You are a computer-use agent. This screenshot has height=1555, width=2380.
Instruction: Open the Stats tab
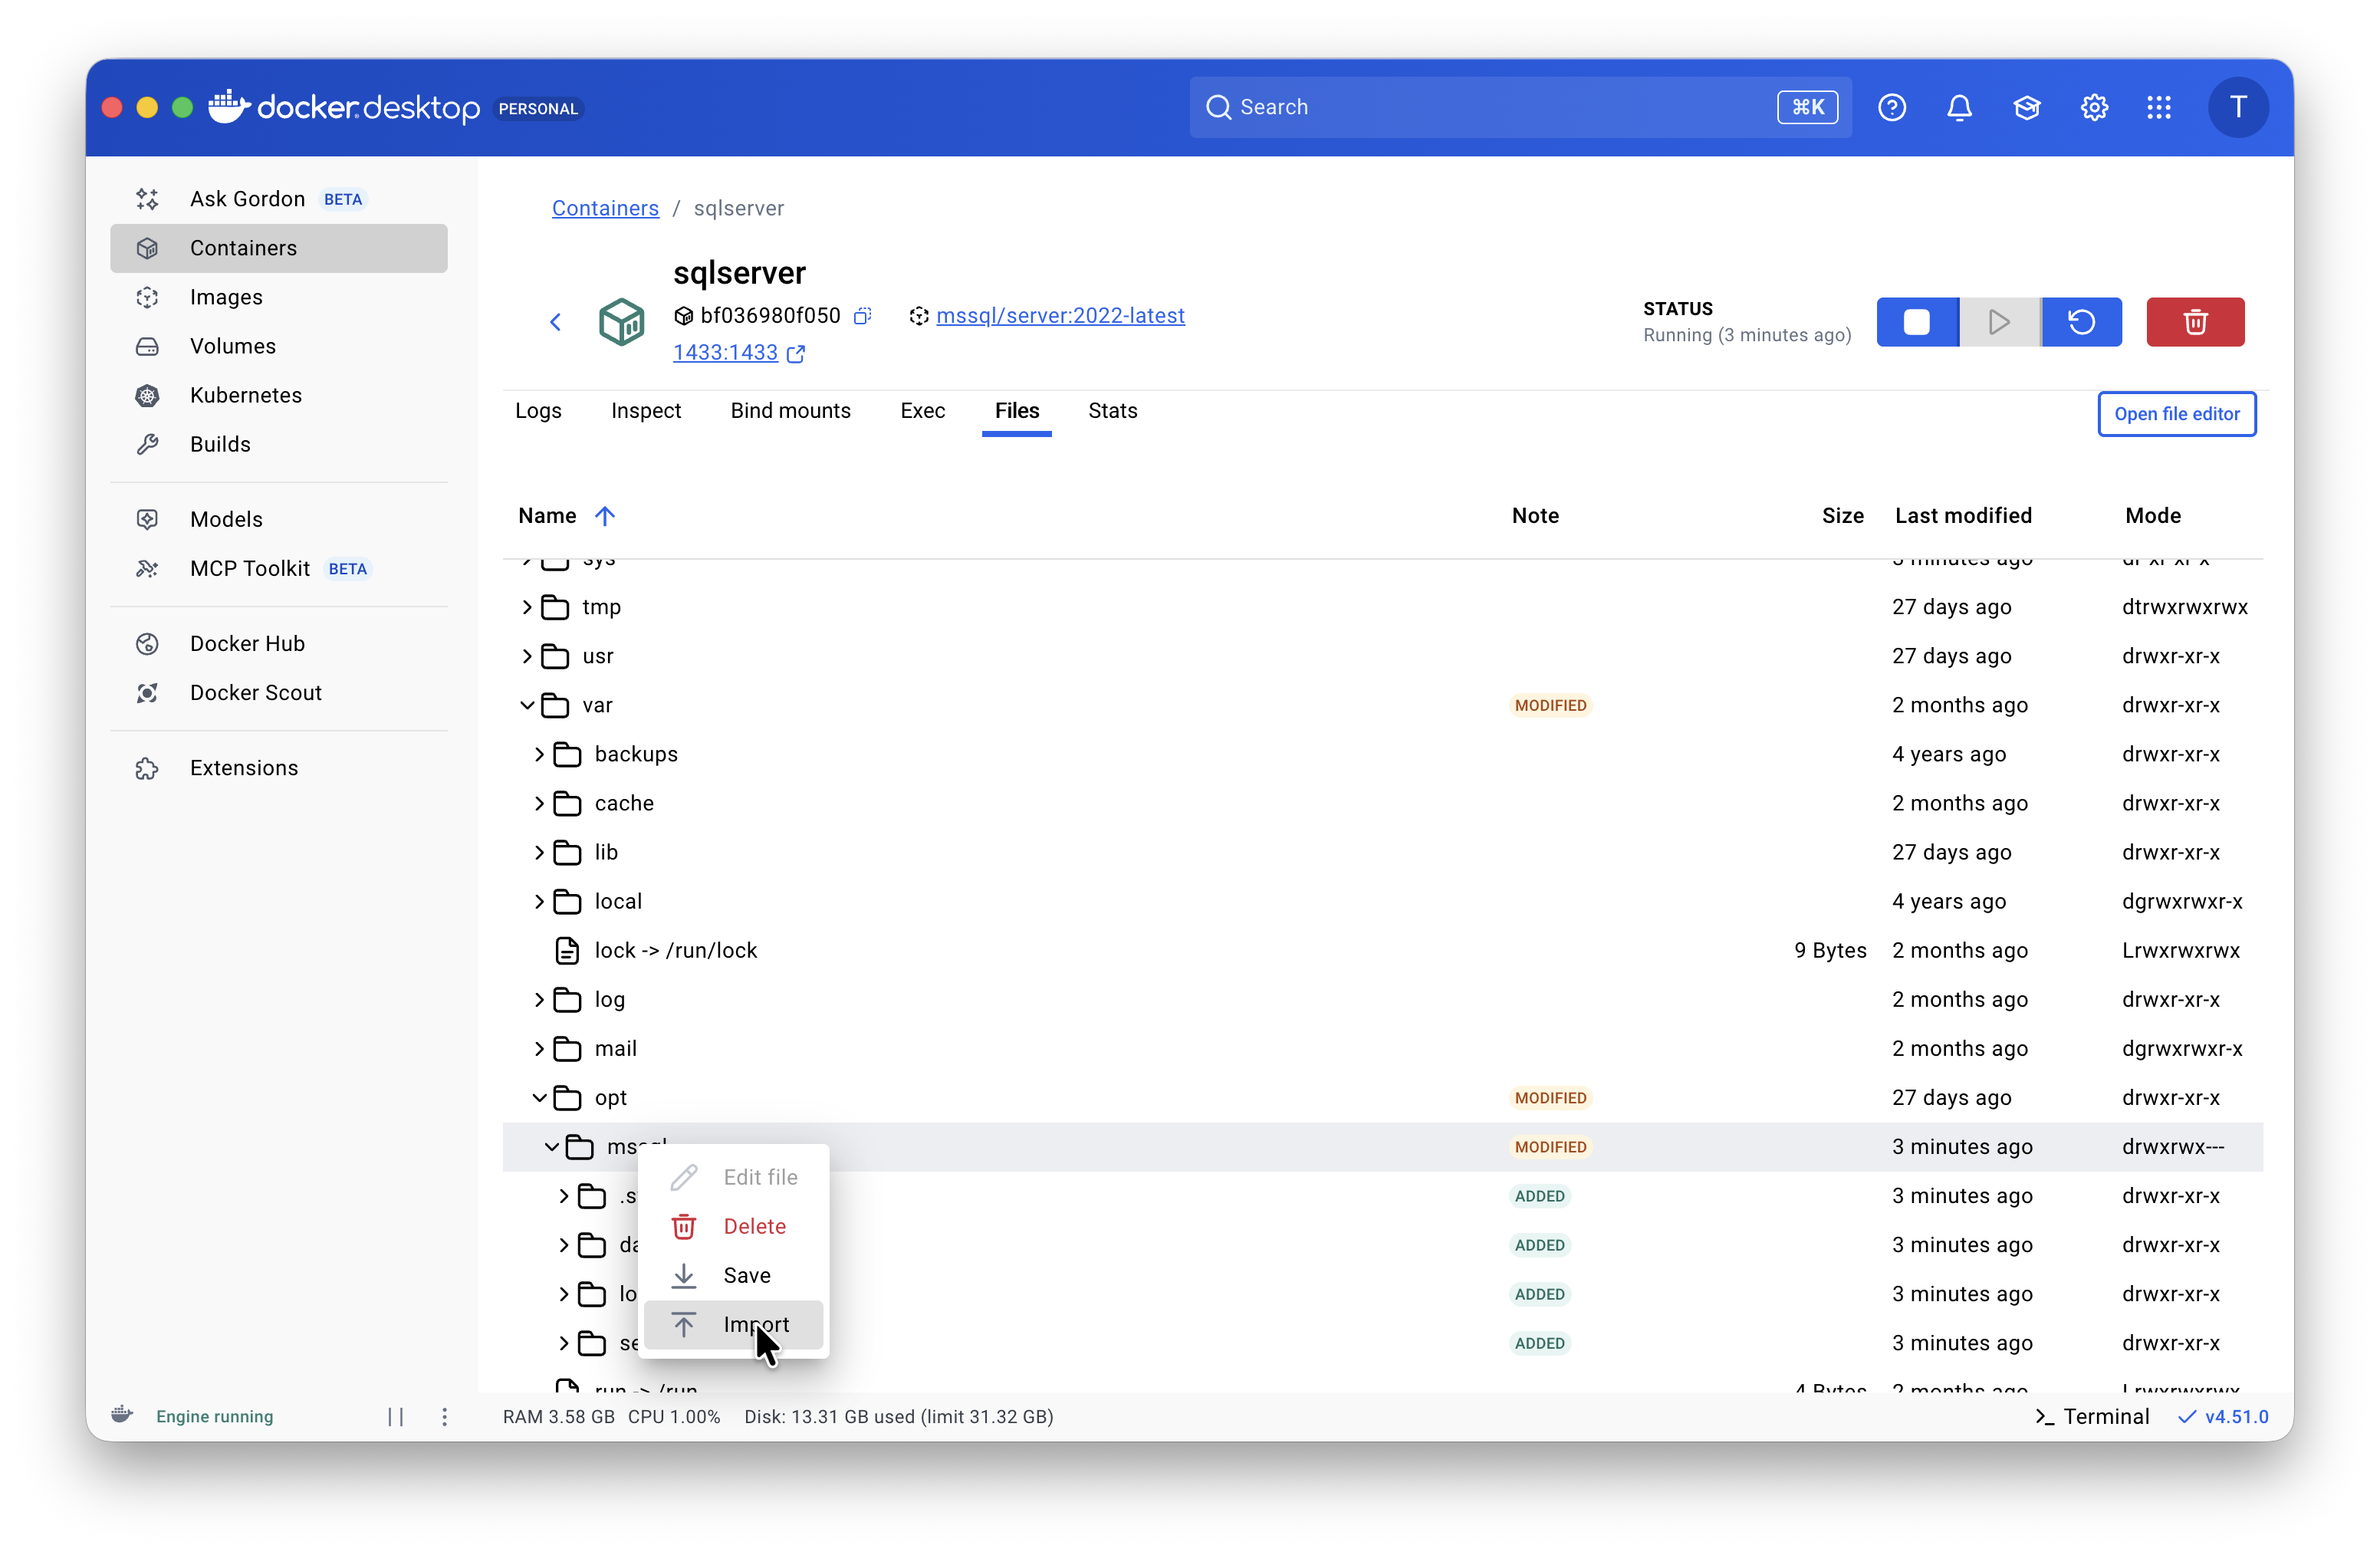(1112, 411)
